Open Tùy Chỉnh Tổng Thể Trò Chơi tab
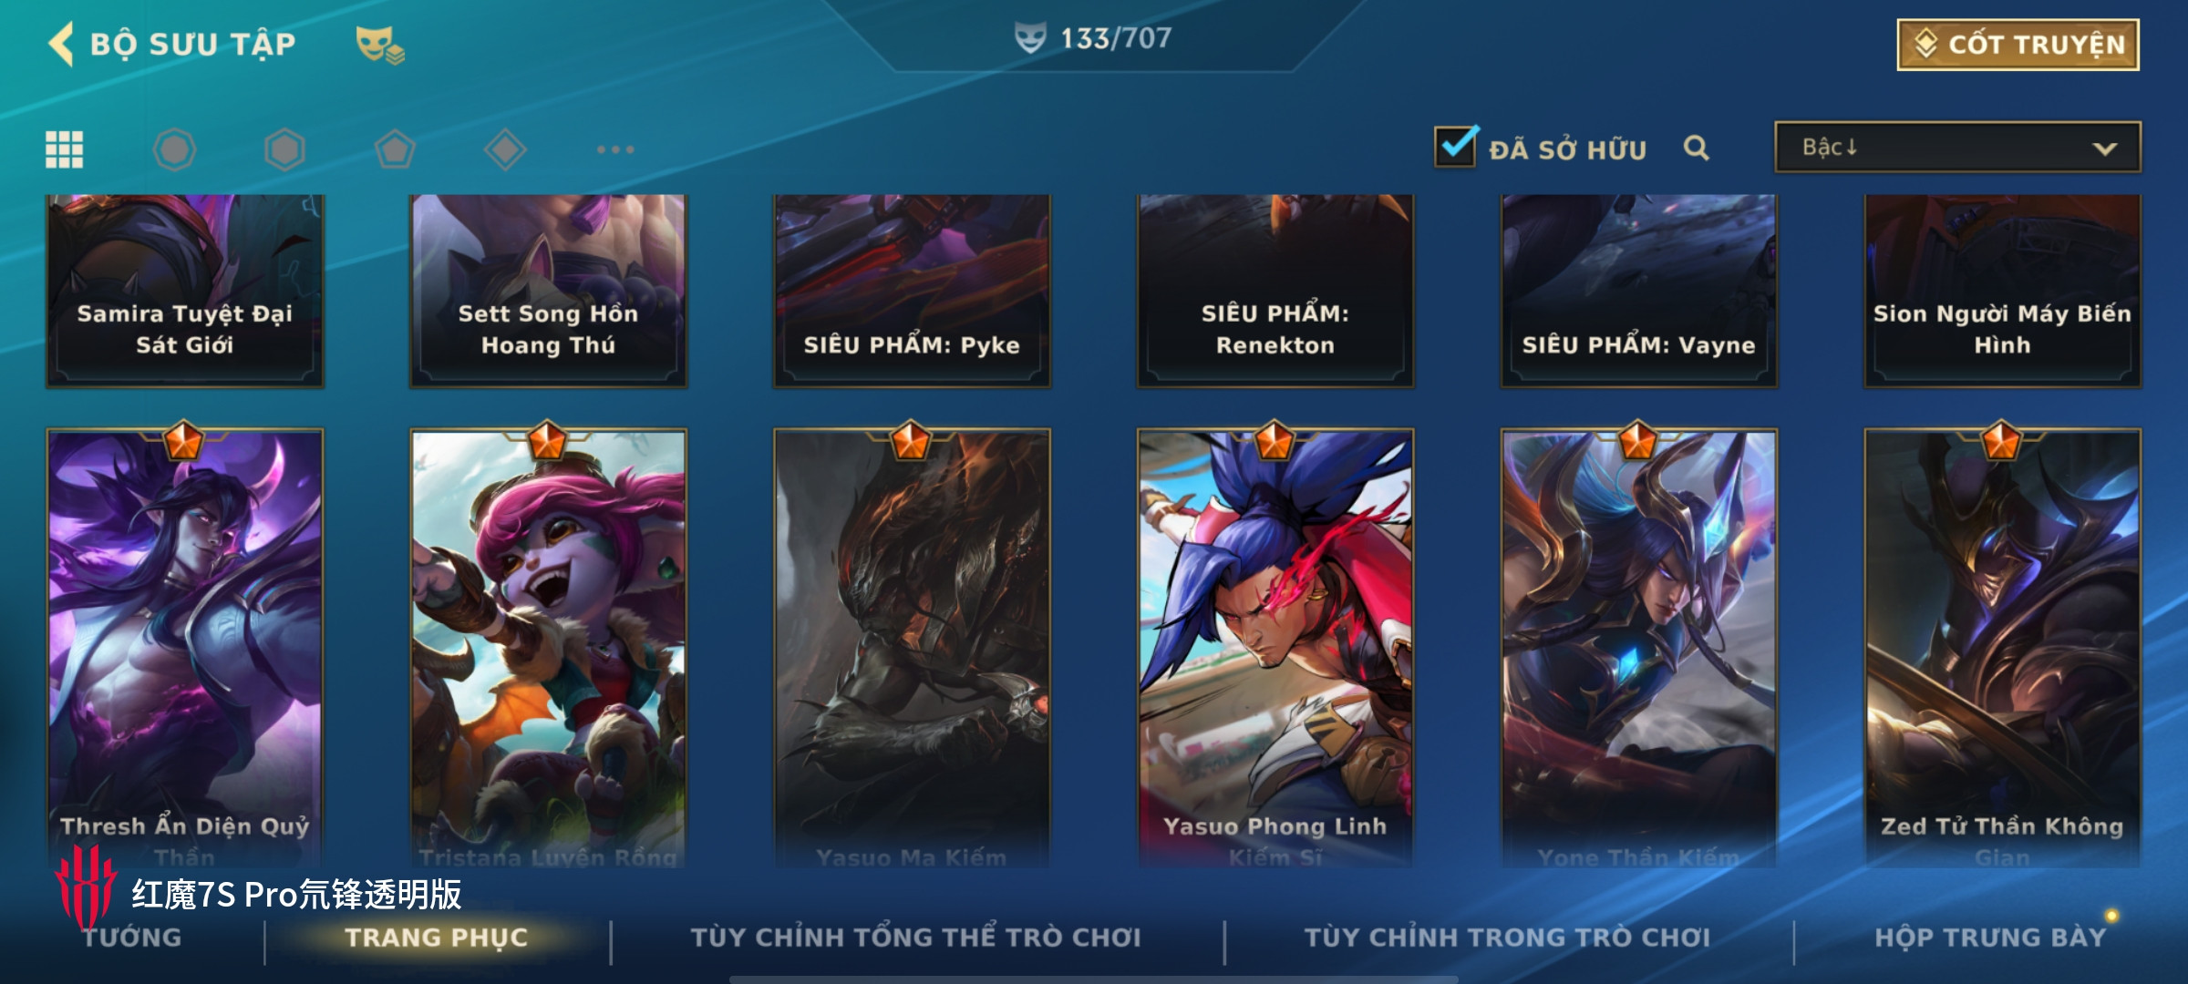The height and width of the screenshot is (984, 2188). point(915,937)
